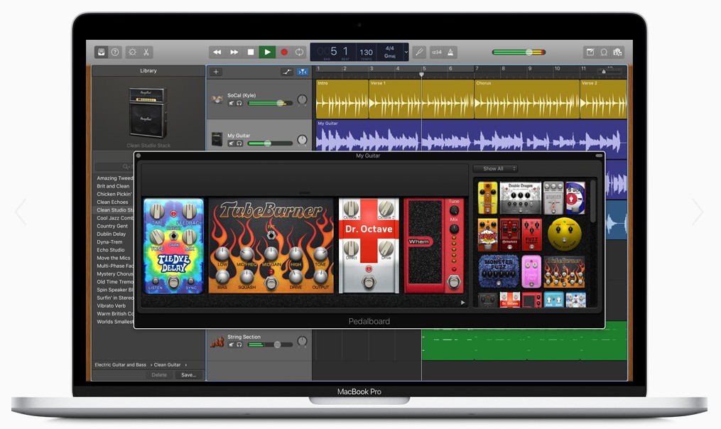The width and height of the screenshot is (721, 429).
Task: Adjust SoCal (Kyle) track volume slider
Action: [271, 103]
